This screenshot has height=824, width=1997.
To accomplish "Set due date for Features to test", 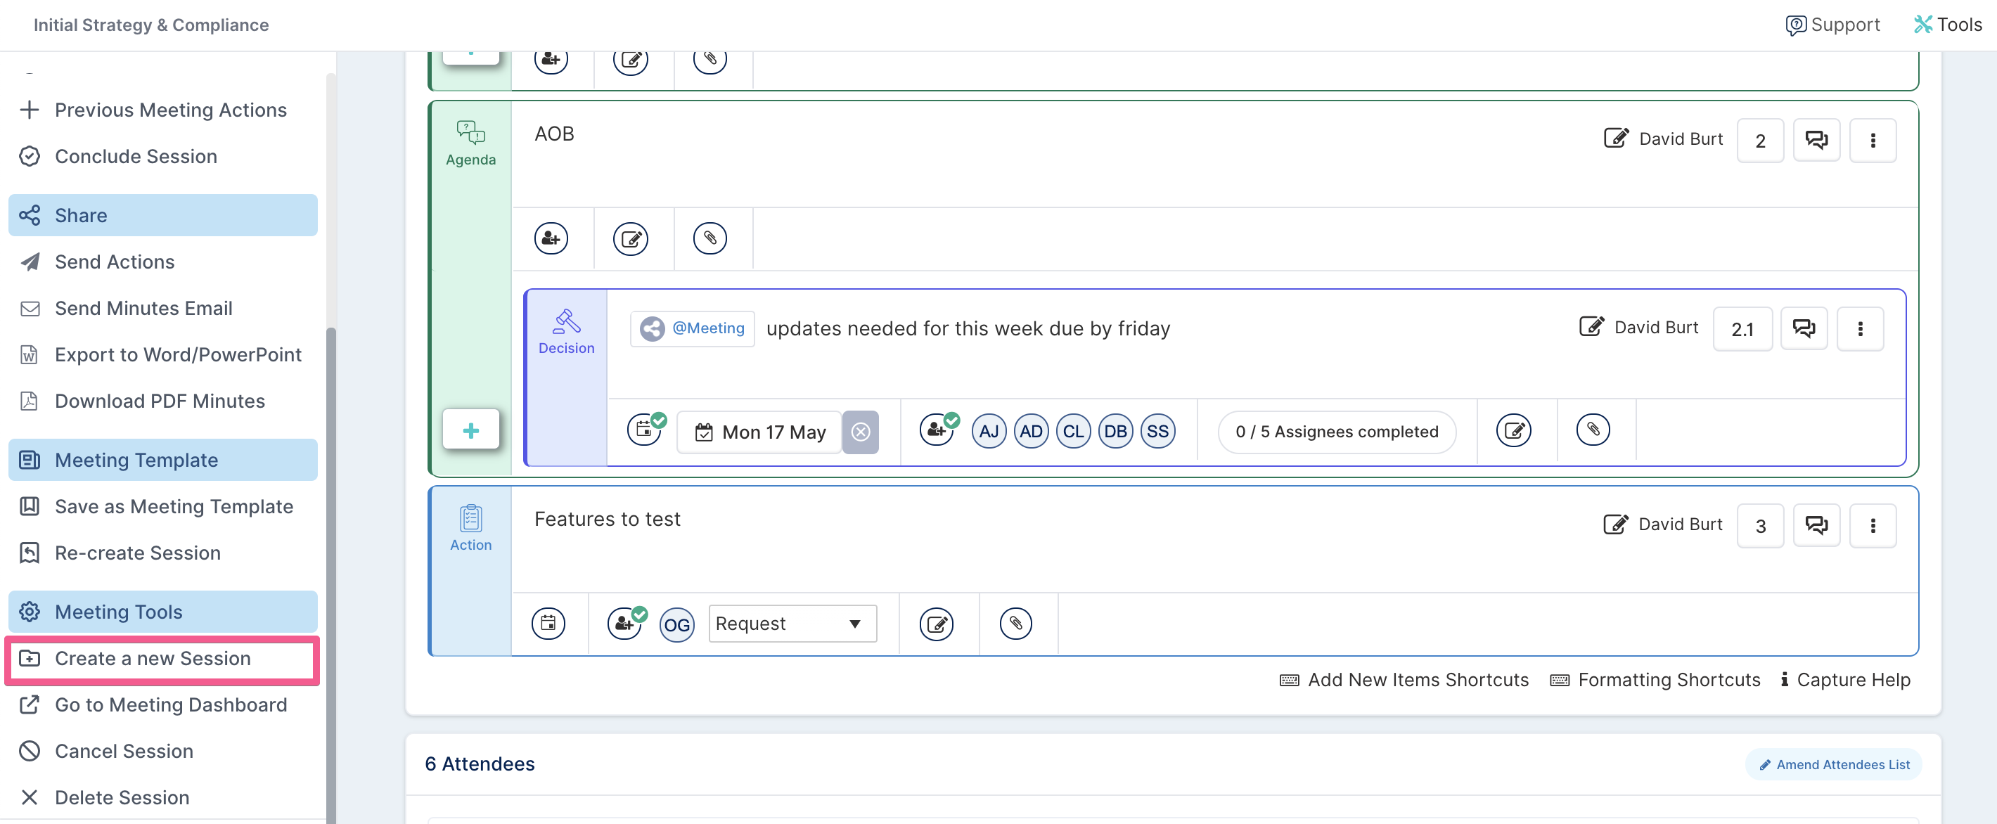I will [548, 623].
